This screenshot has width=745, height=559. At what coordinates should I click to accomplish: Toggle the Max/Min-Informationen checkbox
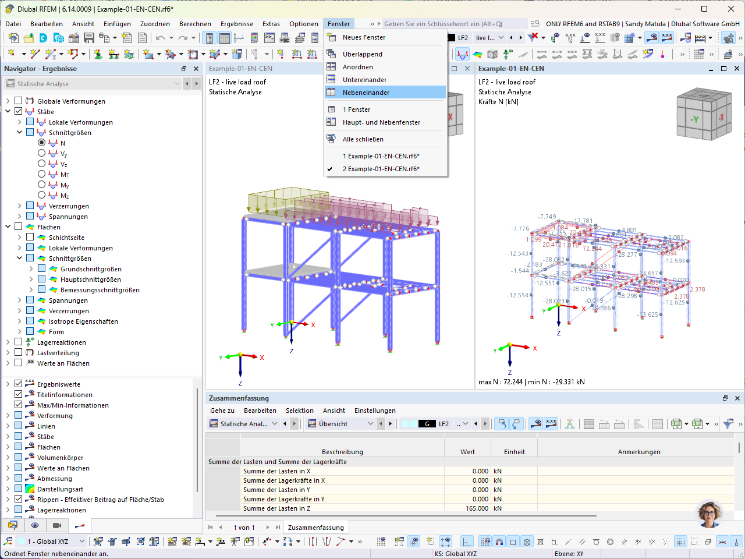pos(19,405)
